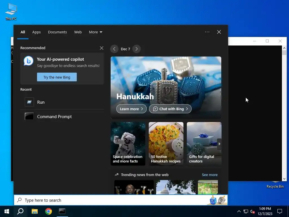Click Chat with Bing button
This screenshot has width=289, height=217.
click(170, 109)
